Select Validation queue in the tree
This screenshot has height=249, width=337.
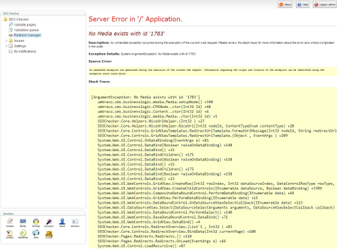coord(24,30)
